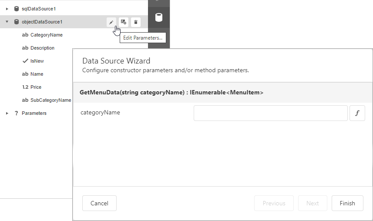The width and height of the screenshot is (373, 221).
Task: Click the sqlDataSource1 database icon
Action: 17,9
